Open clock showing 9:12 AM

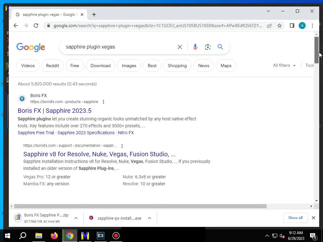(296, 236)
